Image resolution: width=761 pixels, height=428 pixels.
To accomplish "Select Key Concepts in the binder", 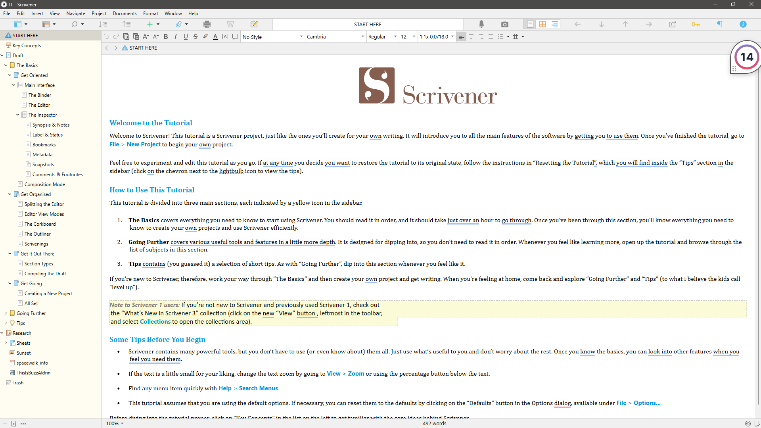I will (x=27, y=46).
